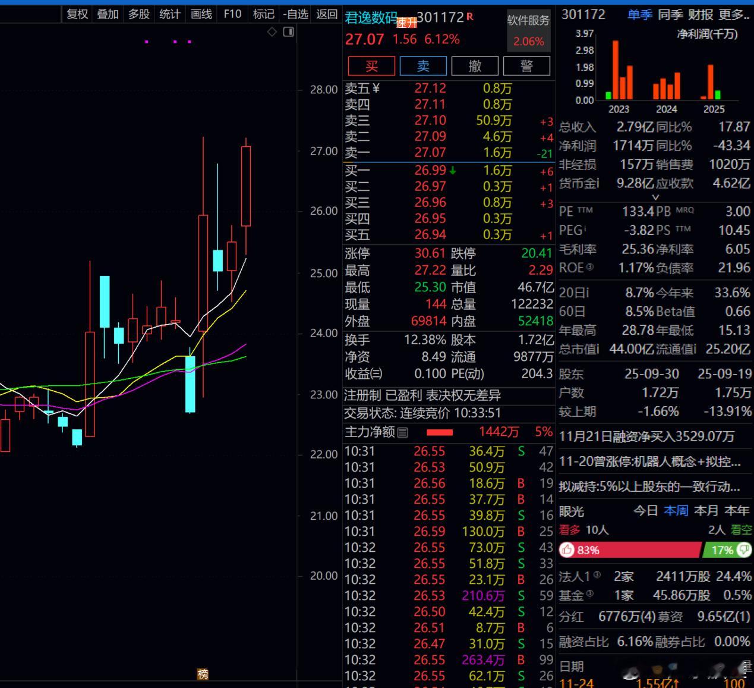Open the 统计 statistics menu
Screen dimensions: 754x688
pos(170,14)
